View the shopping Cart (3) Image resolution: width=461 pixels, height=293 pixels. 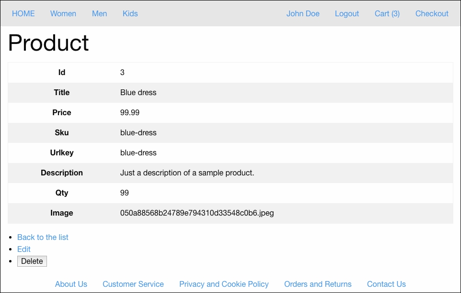click(387, 13)
